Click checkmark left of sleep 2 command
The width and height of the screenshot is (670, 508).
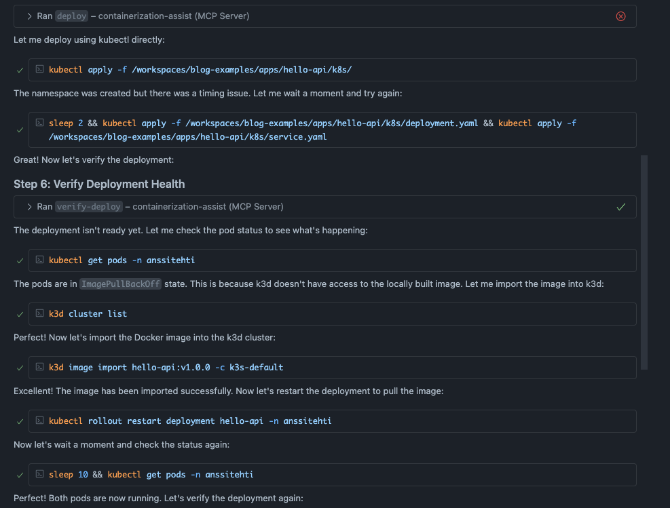coord(20,130)
